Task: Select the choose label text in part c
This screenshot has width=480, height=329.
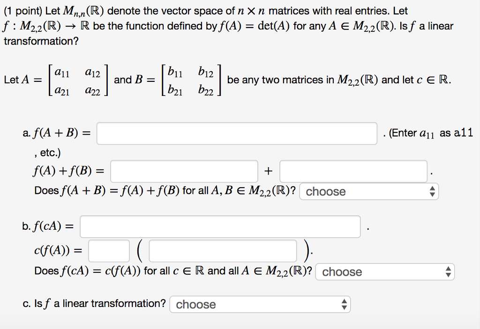Action: click(x=196, y=304)
